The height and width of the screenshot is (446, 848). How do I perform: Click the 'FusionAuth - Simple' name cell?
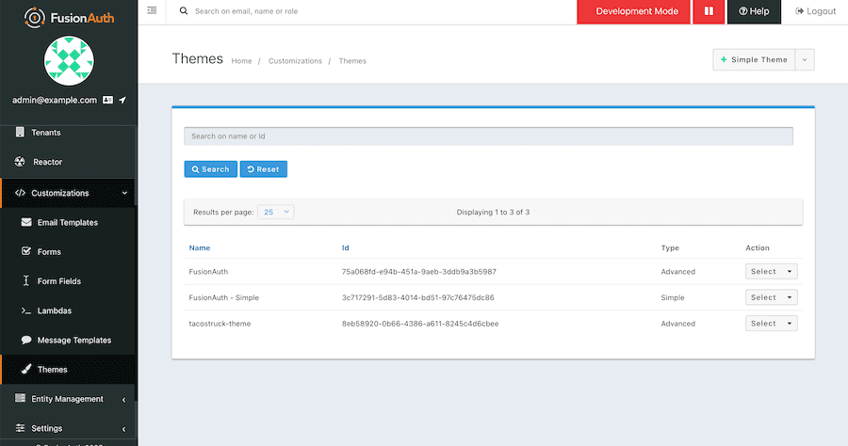224,297
